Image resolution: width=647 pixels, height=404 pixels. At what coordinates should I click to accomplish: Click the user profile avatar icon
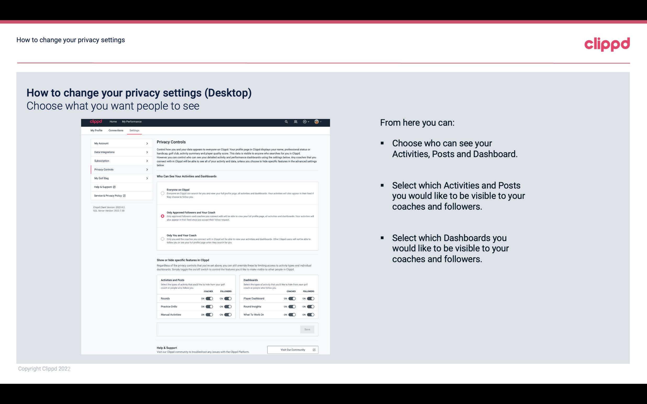coord(317,122)
